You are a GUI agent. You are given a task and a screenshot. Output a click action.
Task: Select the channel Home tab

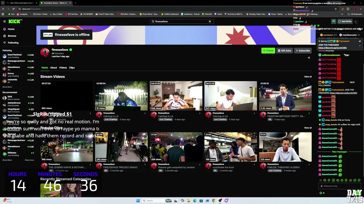[45, 68]
